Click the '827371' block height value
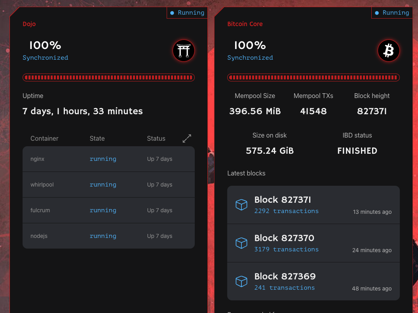The width and height of the screenshot is (418, 313). pos(372,111)
